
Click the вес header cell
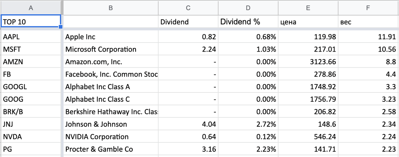pos(368,22)
